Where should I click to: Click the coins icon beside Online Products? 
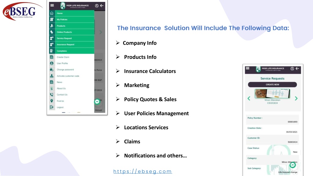[x=52, y=32]
